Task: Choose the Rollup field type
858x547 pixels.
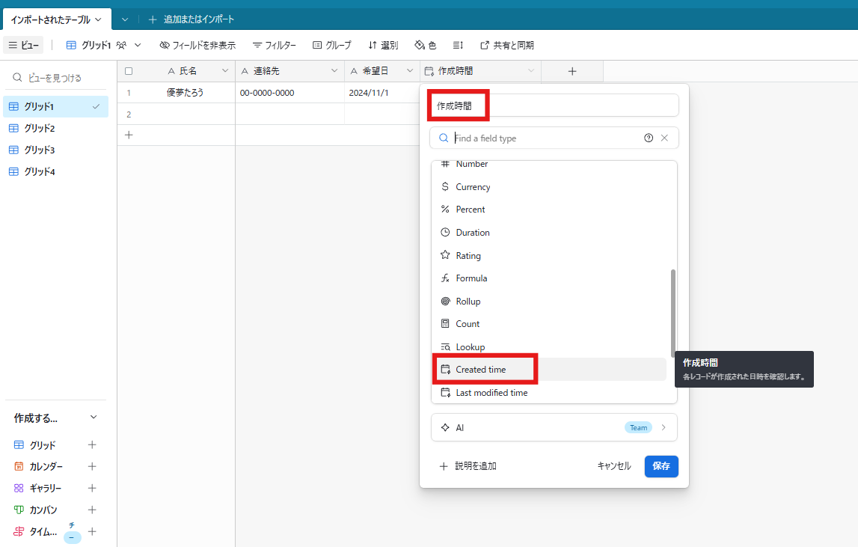Action: point(468,302)
